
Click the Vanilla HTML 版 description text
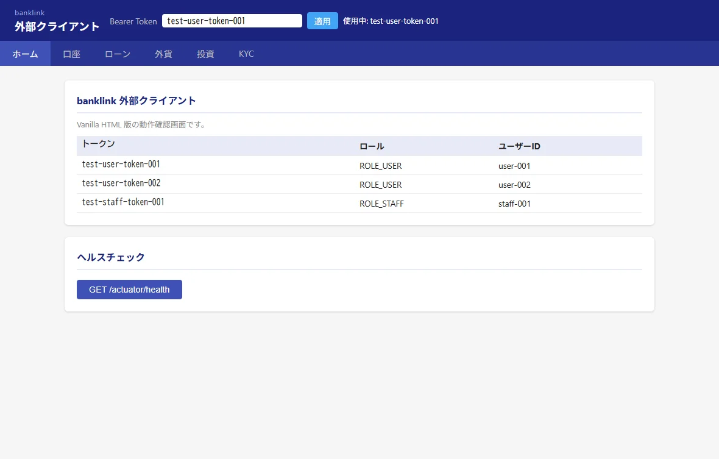click(141, 125)
